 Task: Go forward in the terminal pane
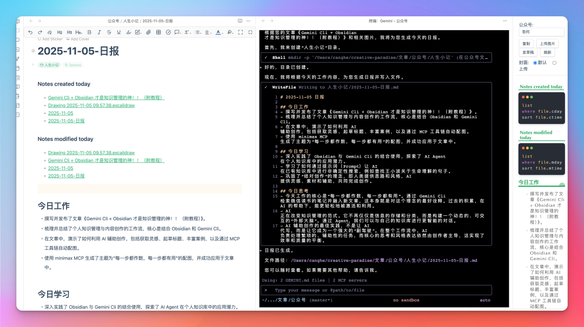271,21
